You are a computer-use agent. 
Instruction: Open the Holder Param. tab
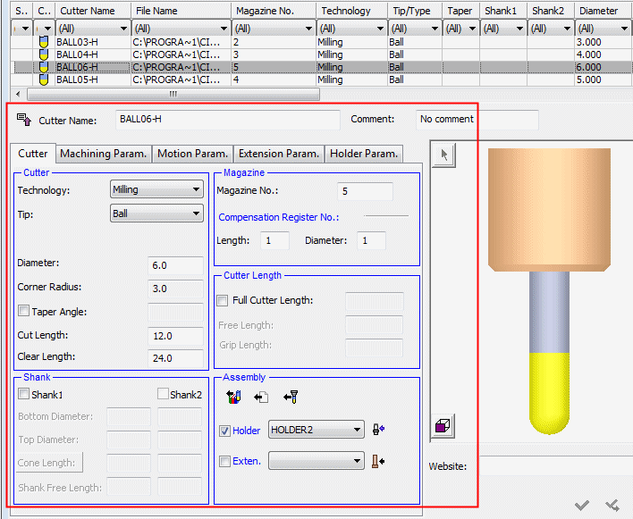pyautogui.click(x=363, y=154)
